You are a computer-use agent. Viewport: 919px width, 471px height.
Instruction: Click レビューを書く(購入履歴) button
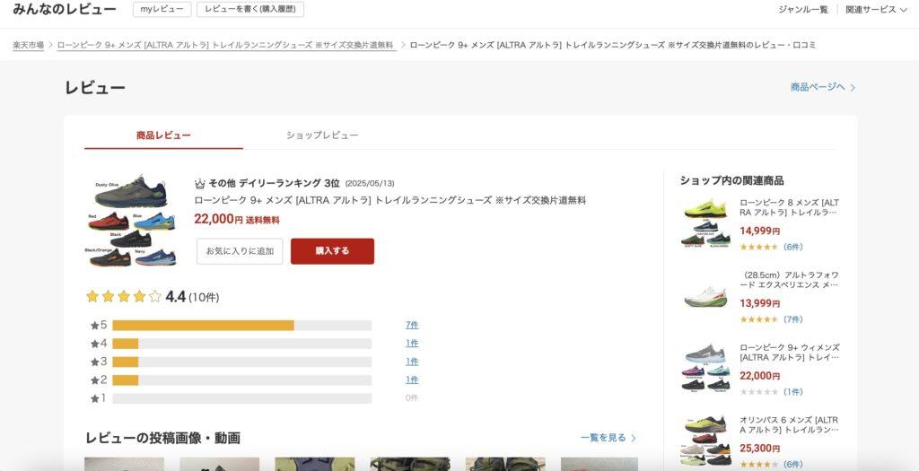(x=250, y=9)
